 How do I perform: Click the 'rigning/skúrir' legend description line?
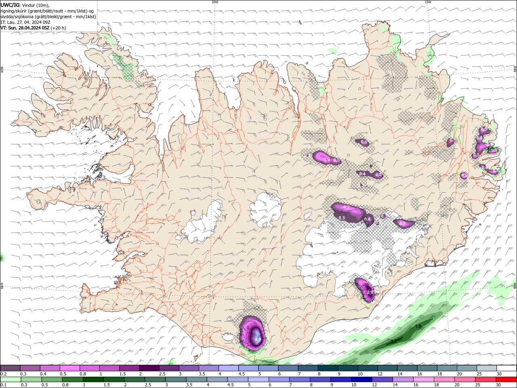(47, 11)
